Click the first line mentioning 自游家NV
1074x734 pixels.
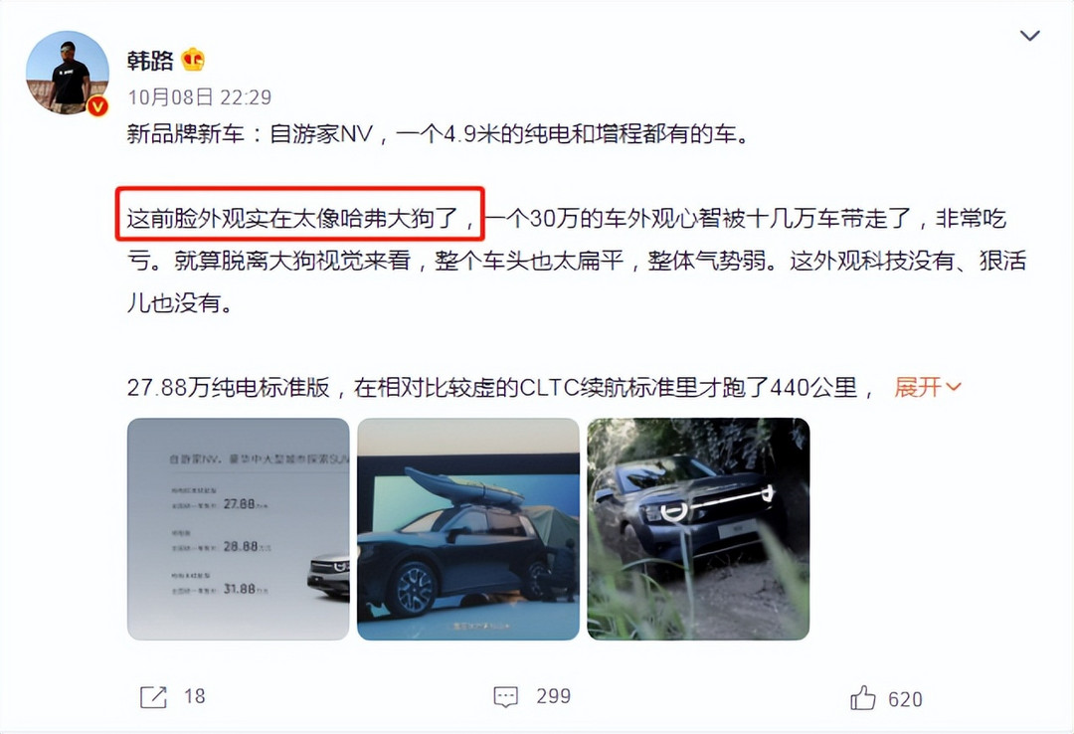pyautogui.click(x=439, y=133)
